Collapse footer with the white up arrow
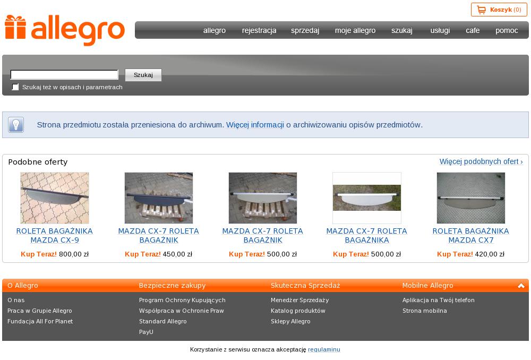 point(521,286)
